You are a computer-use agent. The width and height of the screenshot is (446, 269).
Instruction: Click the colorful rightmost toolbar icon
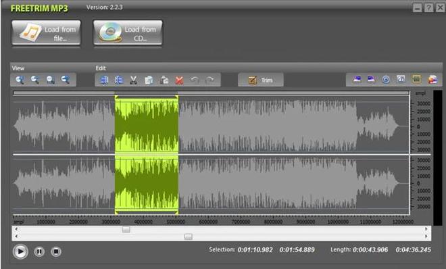tap(433, 79)
